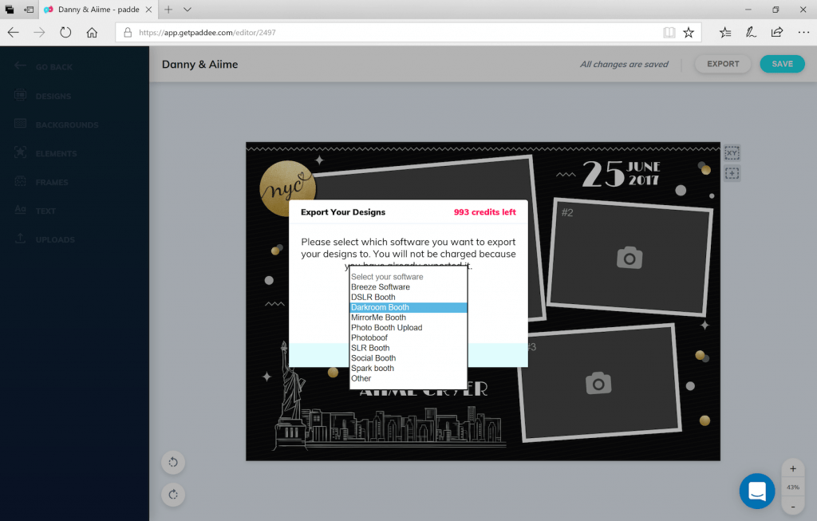Viewport: 817px width, 521px height.
Task: Open the chat support bubble
Action: pos(757,491)
